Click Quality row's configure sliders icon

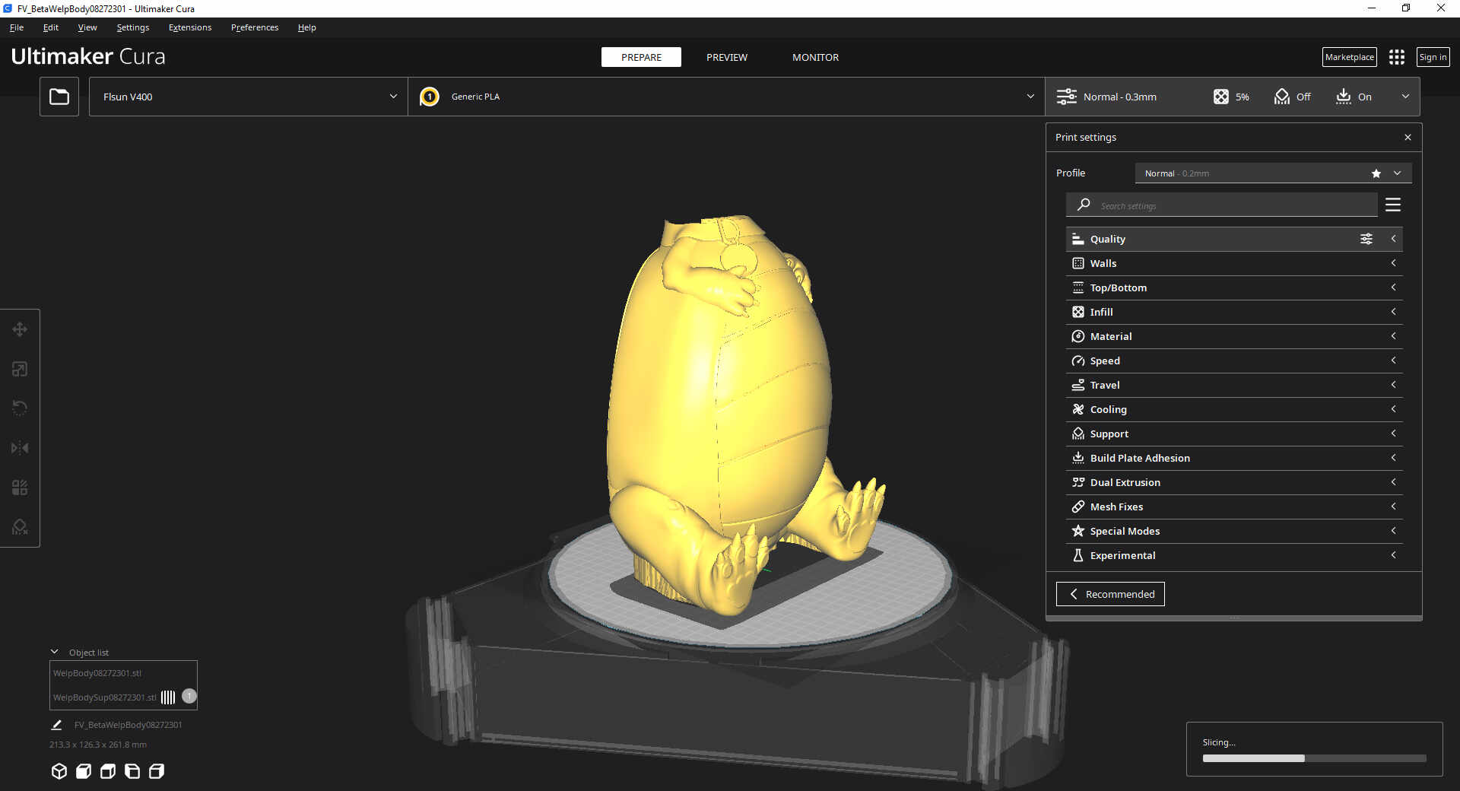click(1366, 239)
